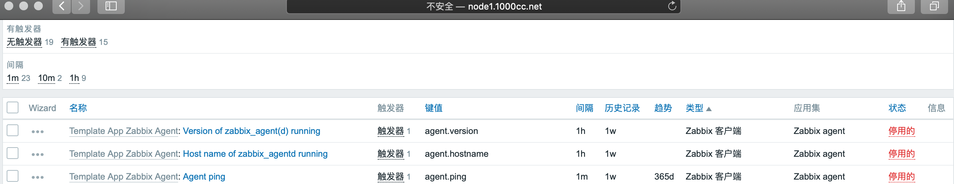Reload the page with the refresh icon

(x=672, y=6)
